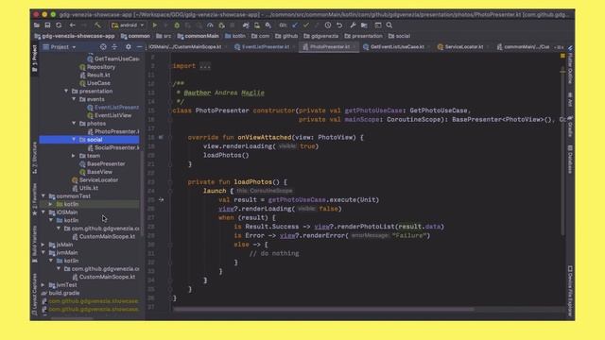Navigate back with the left arrow icon
The height and width of the screenshot is (340, 605).
(73, 25)
